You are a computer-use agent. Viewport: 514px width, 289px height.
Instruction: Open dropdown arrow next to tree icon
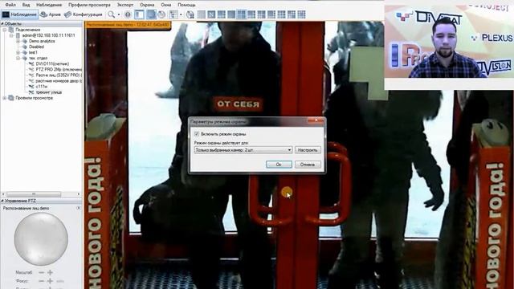click(x=181, y=14)
